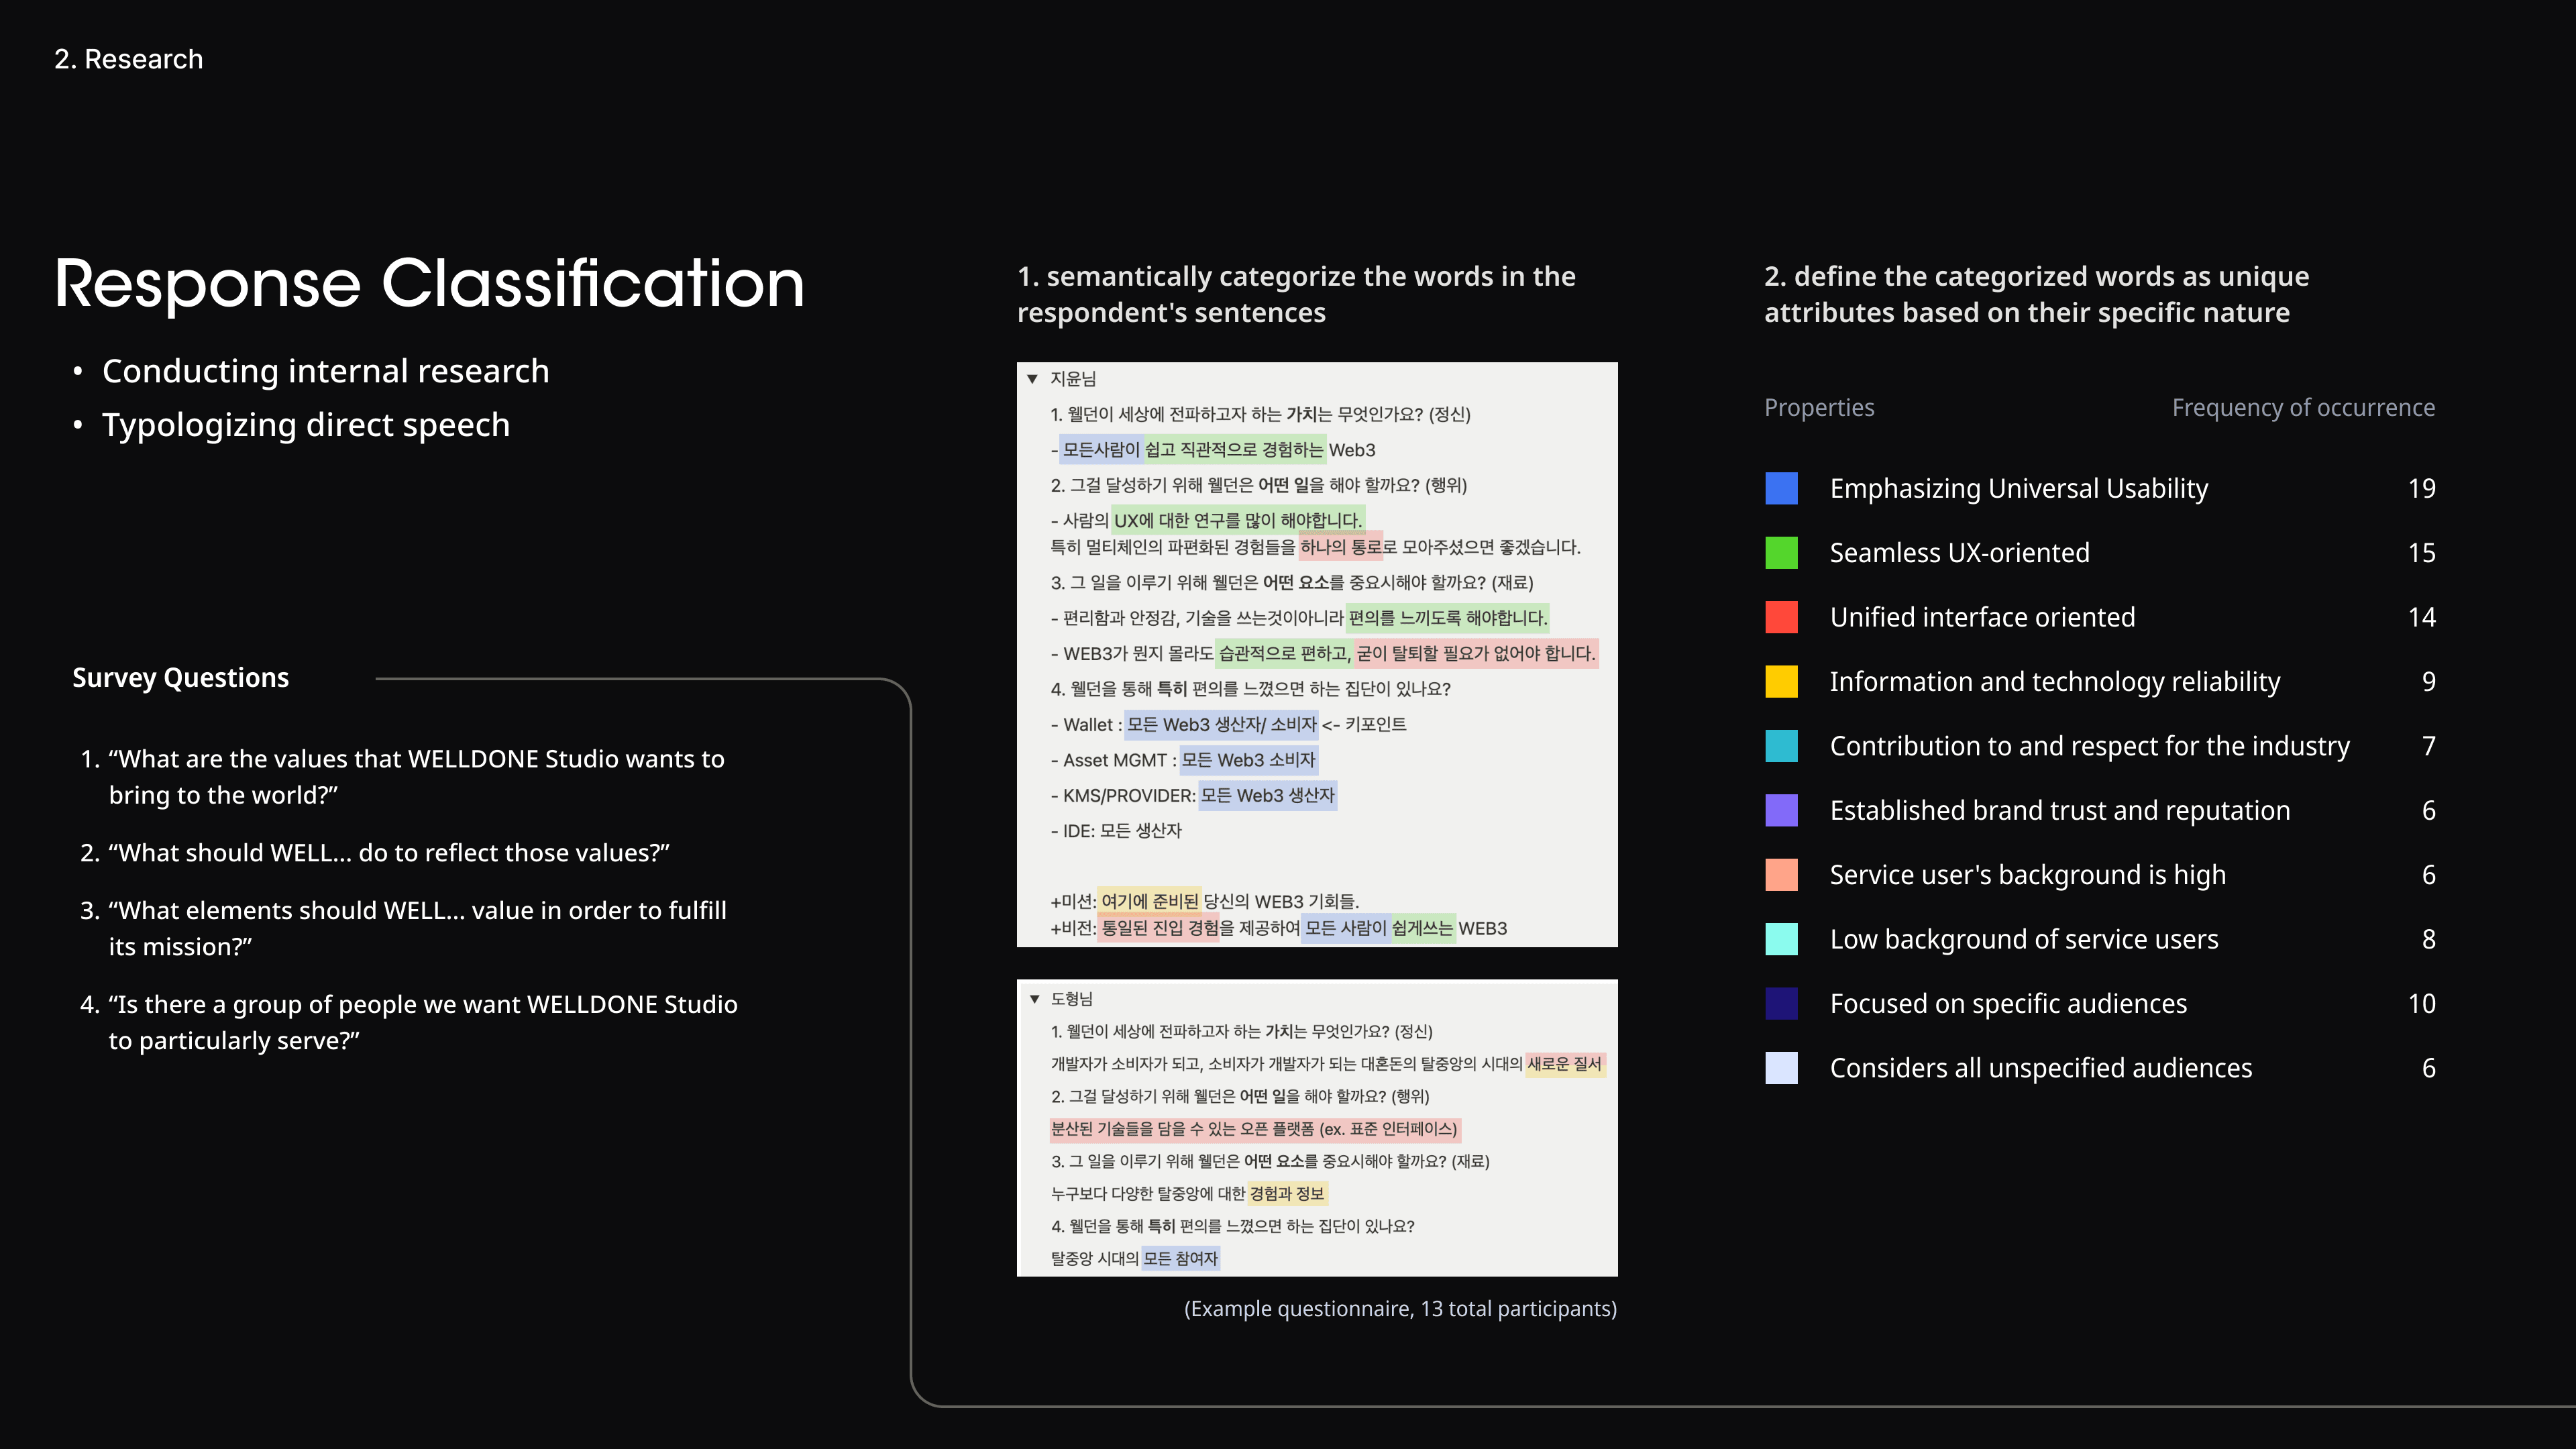2576x1449 pixels.
Task: Select the teal Contribution to industry swatch
Action: [1781, 746]
